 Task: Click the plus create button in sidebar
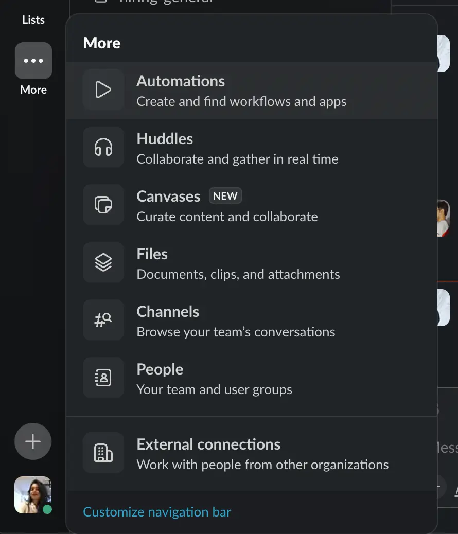pos(33,441)
